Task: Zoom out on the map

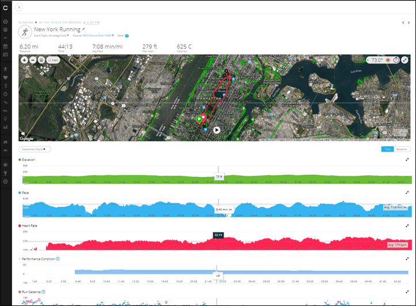Action: coord(33,60)
